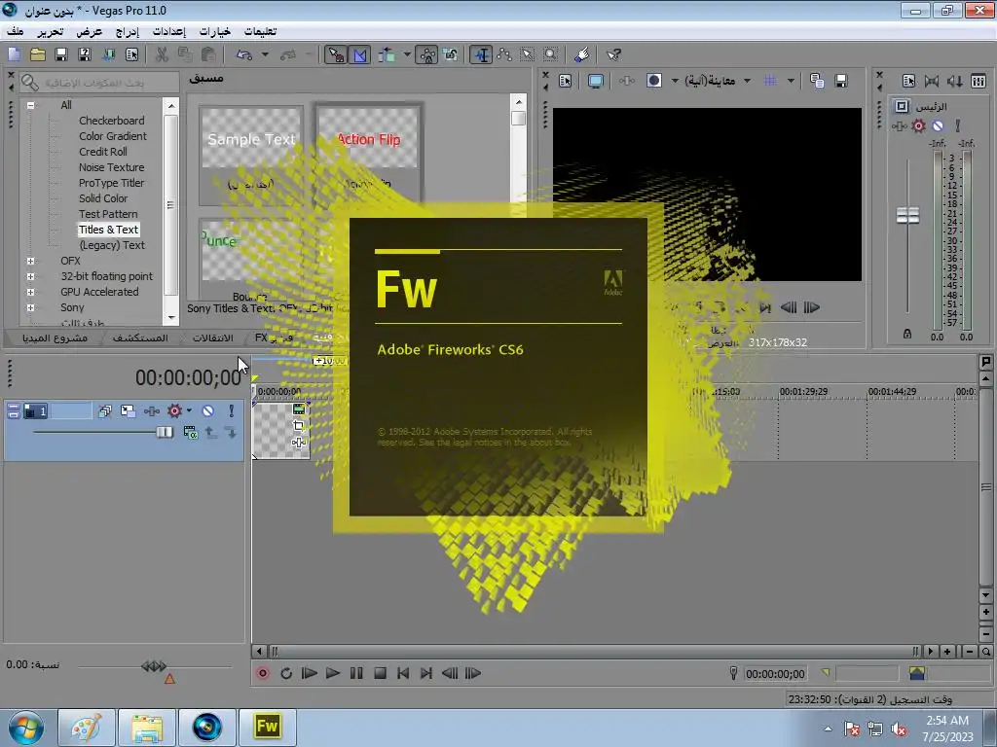Solo video track 1

[x=232, y=411]
